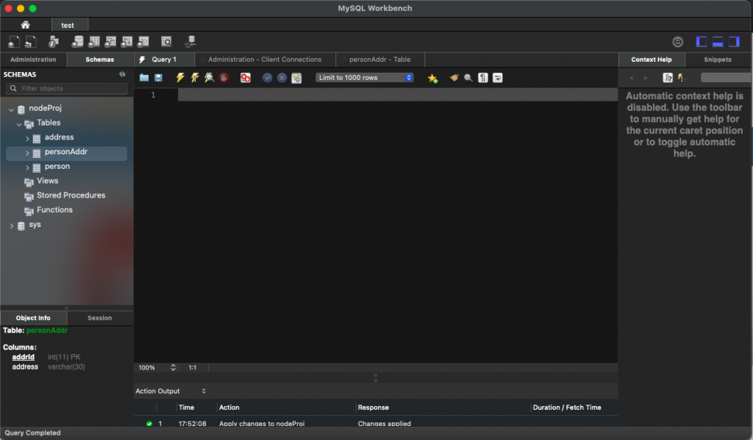The height and width of the screenshot is (440, 753).
Task: Collapse the nodeProj schema
Action: (11, 110)
